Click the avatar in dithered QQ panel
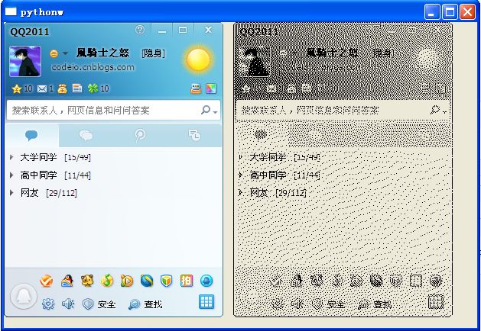This screenshot has width=481, height=331. coord(255,61)
